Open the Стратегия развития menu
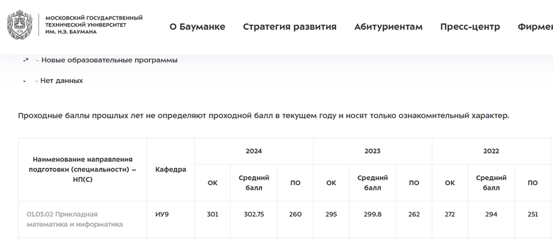 pos(290,27)
